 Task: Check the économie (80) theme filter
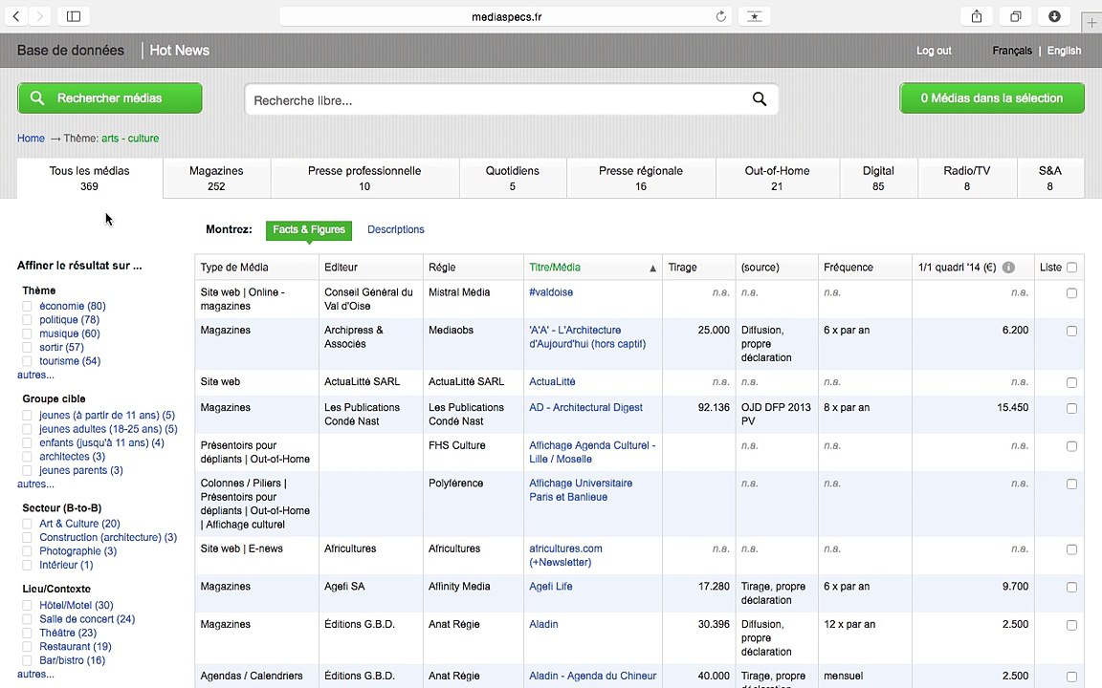(27, 306)
